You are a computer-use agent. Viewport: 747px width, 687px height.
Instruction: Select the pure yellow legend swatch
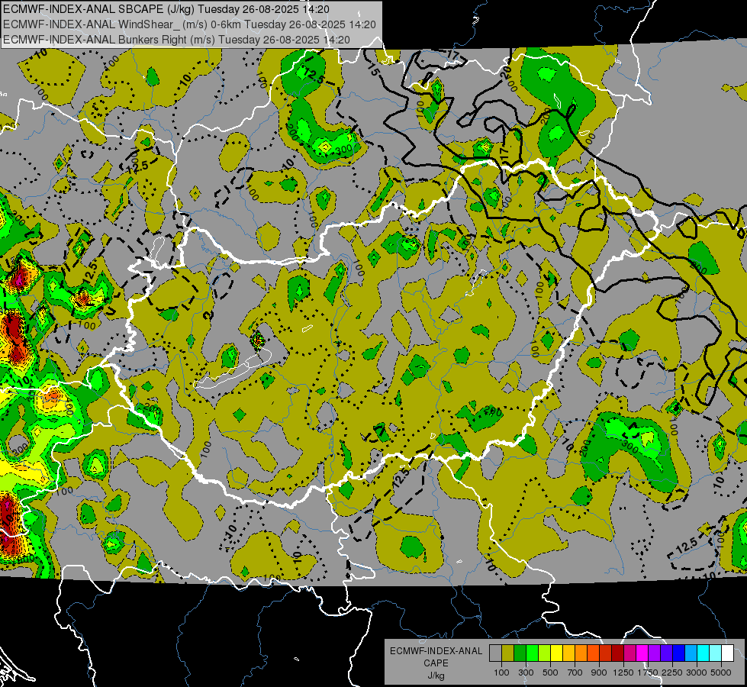(557, 653)
